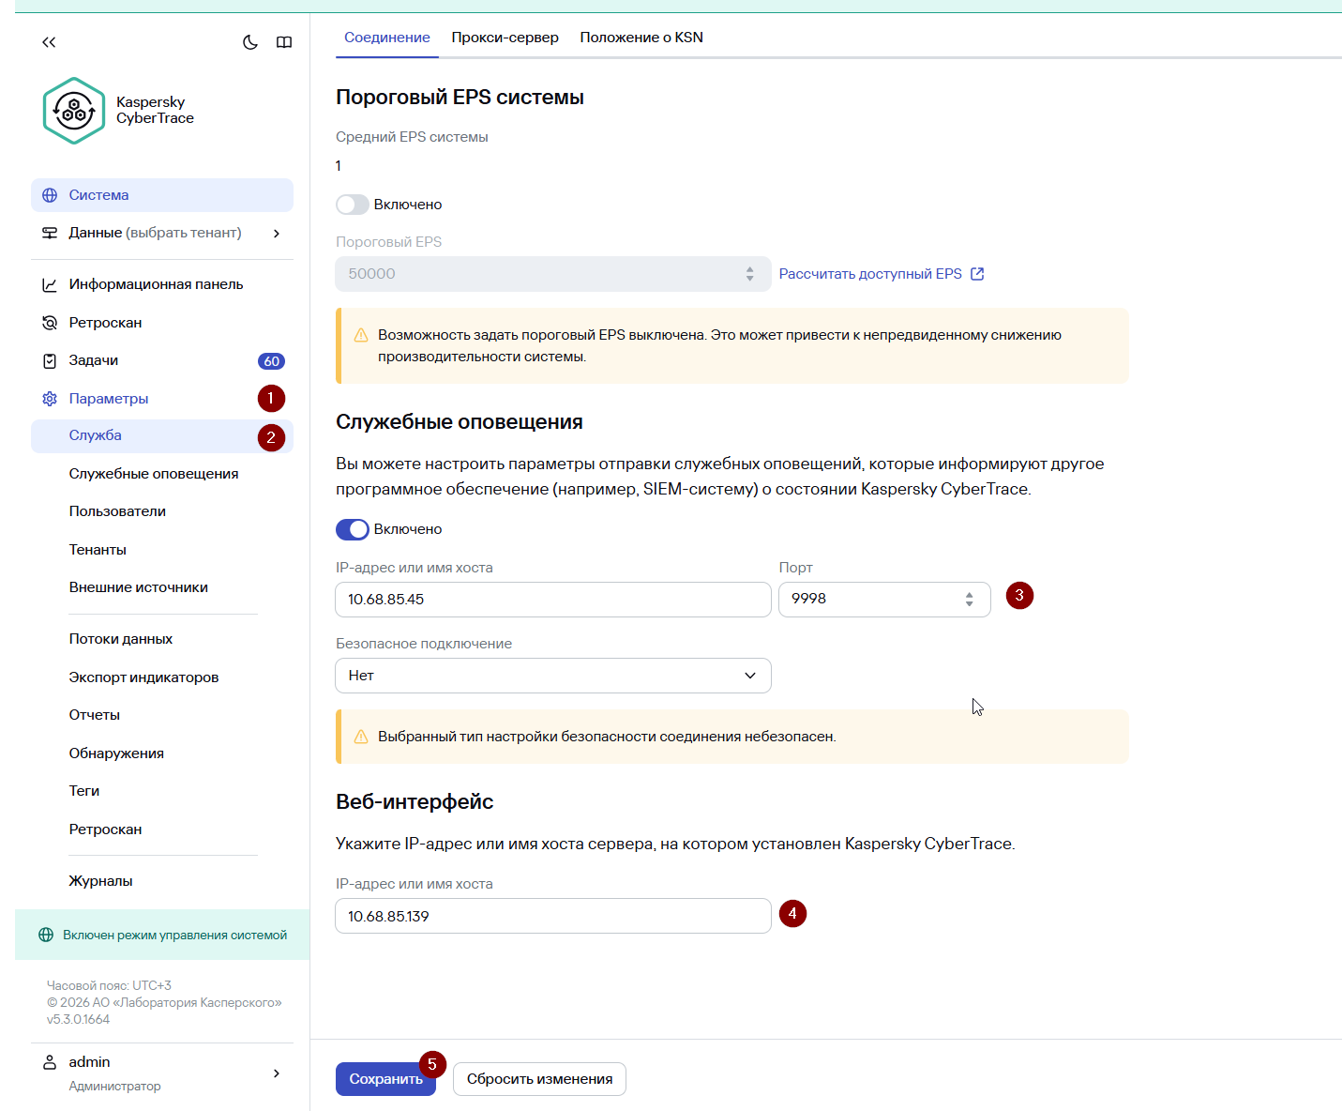1342x1111 pixels.
Task: Open Тенанты in the sidebar
Action: click(98, 550)
